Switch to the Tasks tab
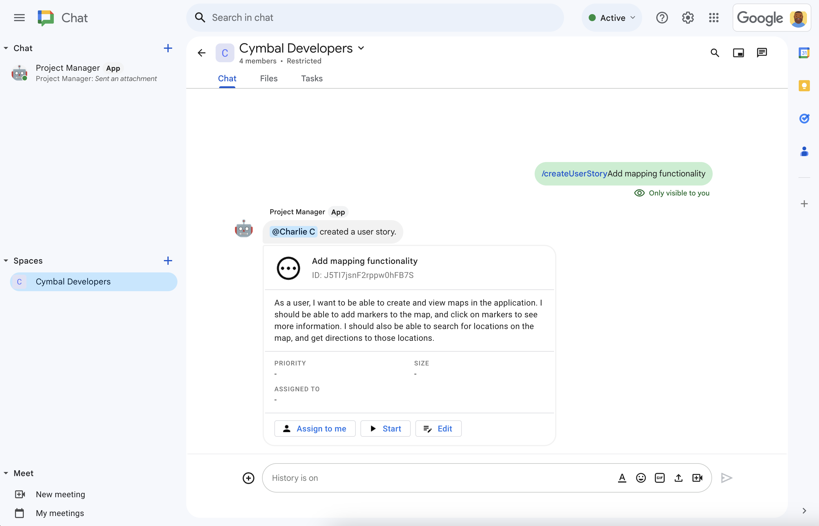The width and height of the screenshot is (819, 526). (311, 78)
